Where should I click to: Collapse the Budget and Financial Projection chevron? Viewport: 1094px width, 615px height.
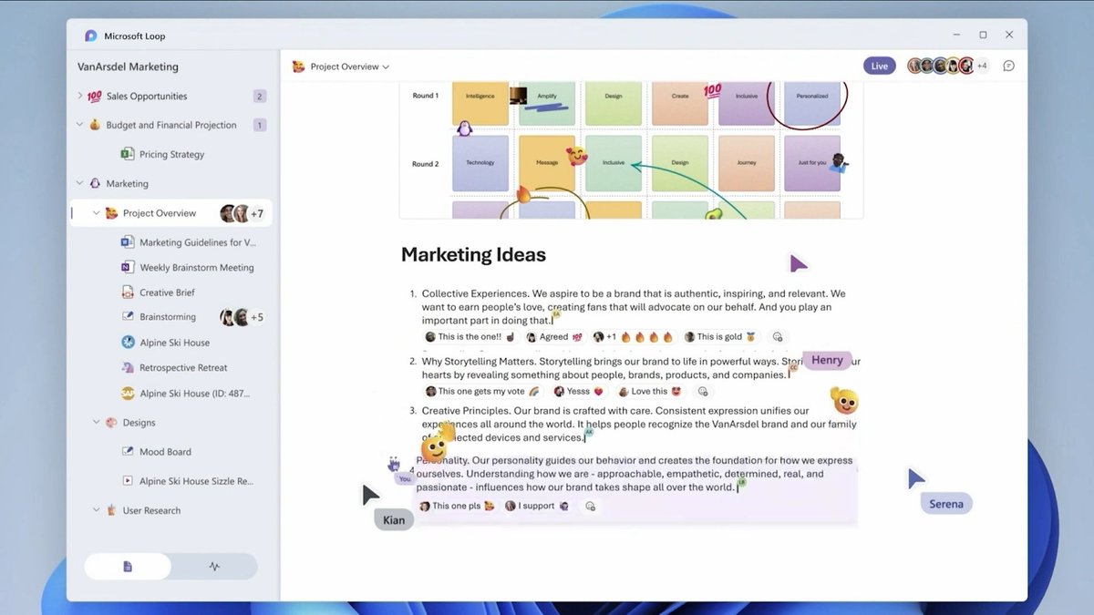pyautogui.click(x=79, y=125)
